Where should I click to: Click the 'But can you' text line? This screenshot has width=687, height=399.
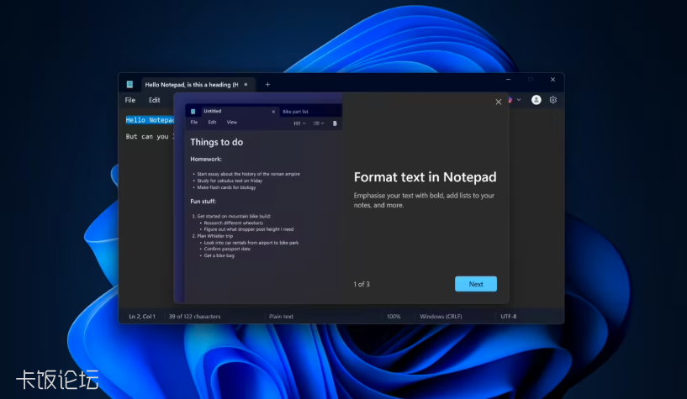click(150, 136)
